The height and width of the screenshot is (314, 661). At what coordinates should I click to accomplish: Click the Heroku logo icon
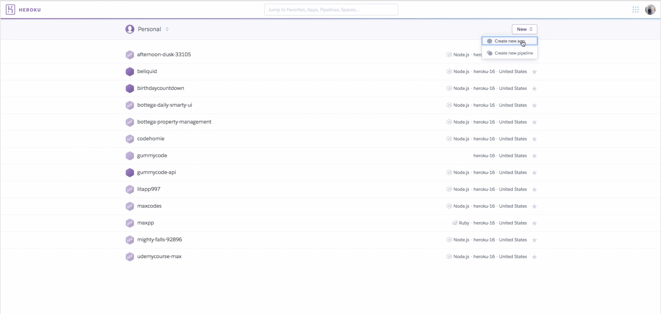pyautogui.click(x=11, y=10)
